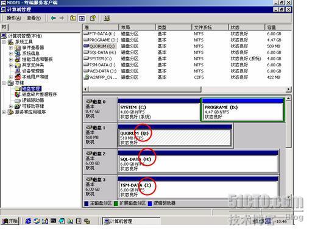The height and width of the screenshot is (234, 312).
Task: Select the SYSTEM (C:) partition on 磁盘 0
Action: [x=159, y=110]
